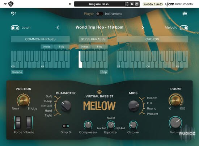199x146 pixels.
Task: Click Fills label under Common Phrases
Action: [x=62, y=47]
